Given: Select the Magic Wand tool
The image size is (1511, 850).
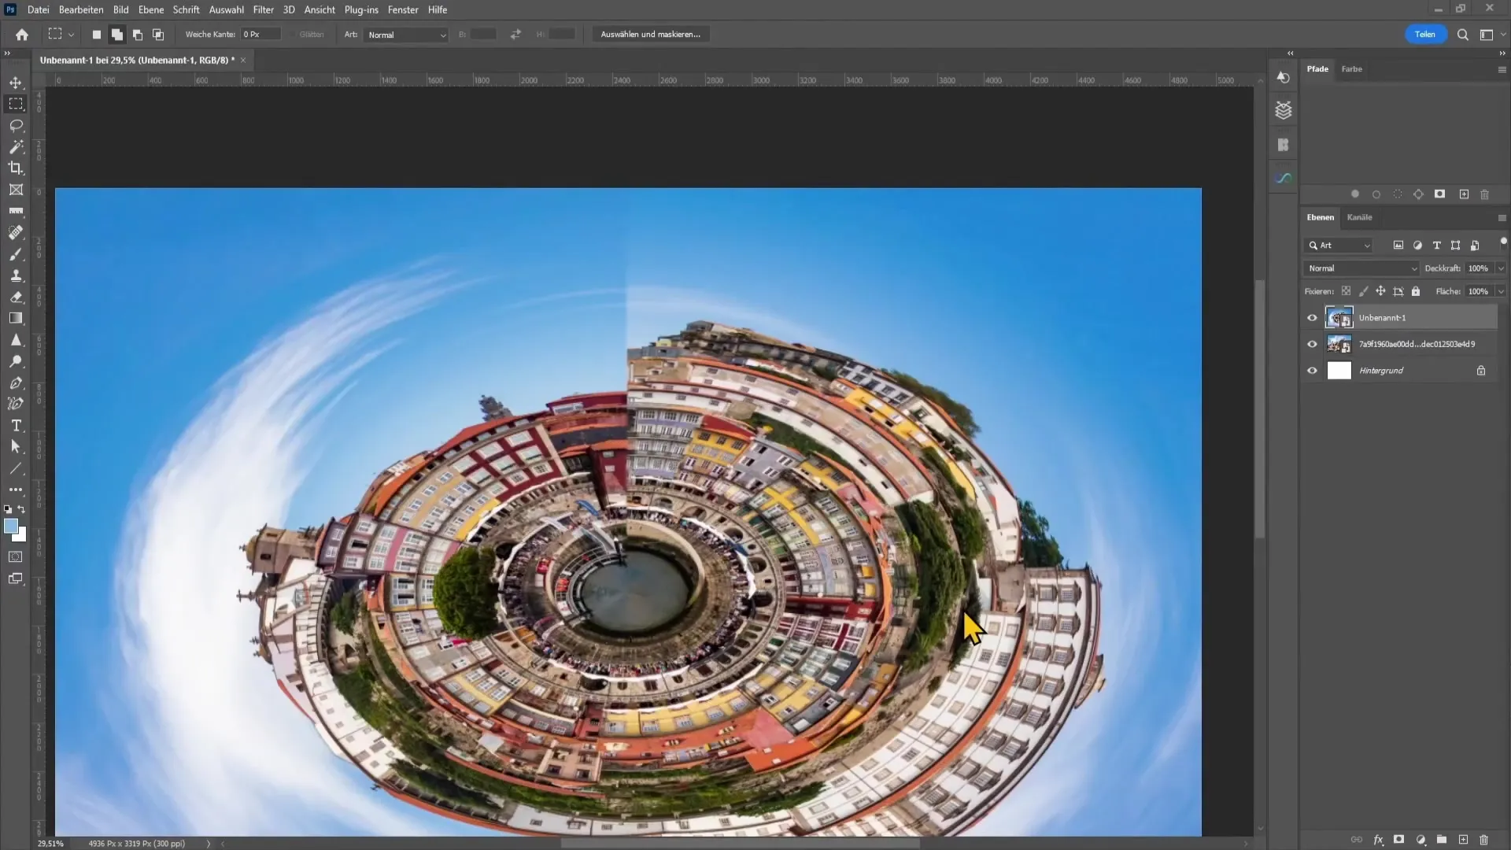Looking at the screenshot, I should 16,146.
